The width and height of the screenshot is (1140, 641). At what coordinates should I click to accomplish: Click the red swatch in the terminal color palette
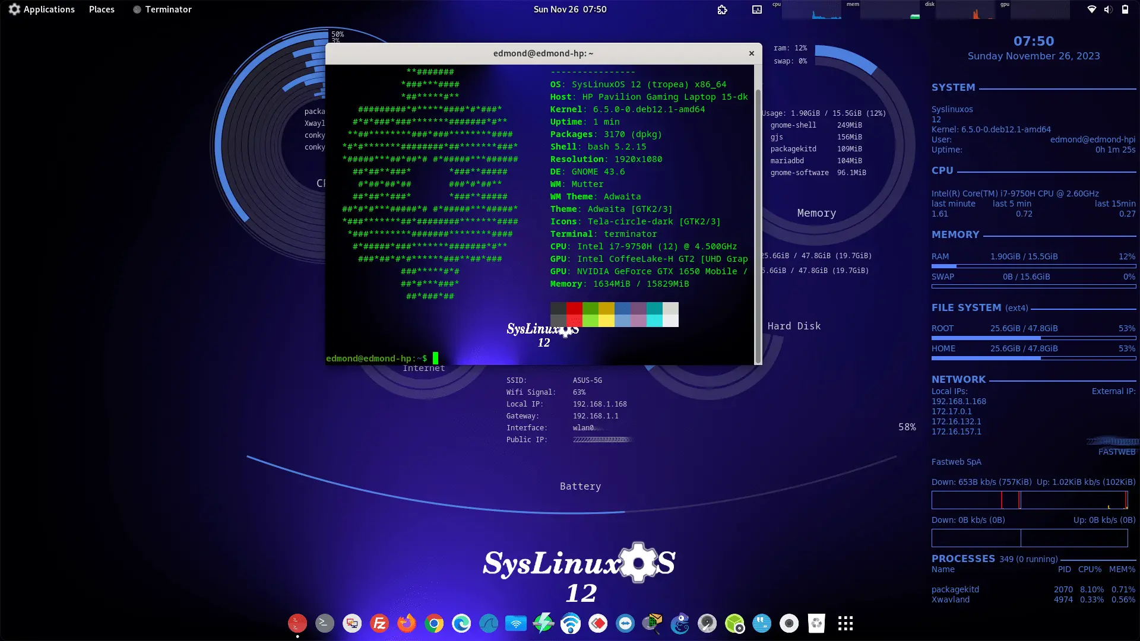click(x=574, y=310)
